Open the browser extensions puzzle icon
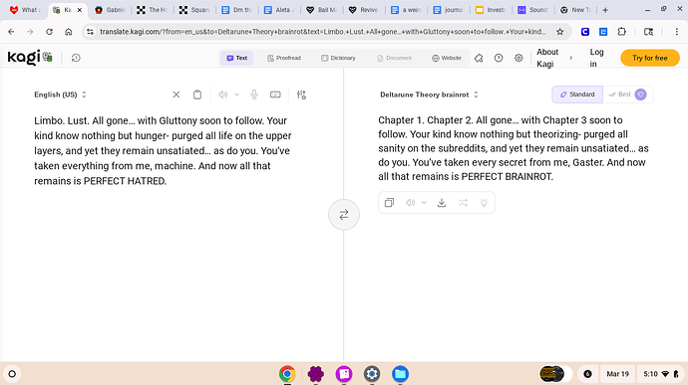Image resolution: width=688 pixels, height=385 pixels. [x=622, y=32]
